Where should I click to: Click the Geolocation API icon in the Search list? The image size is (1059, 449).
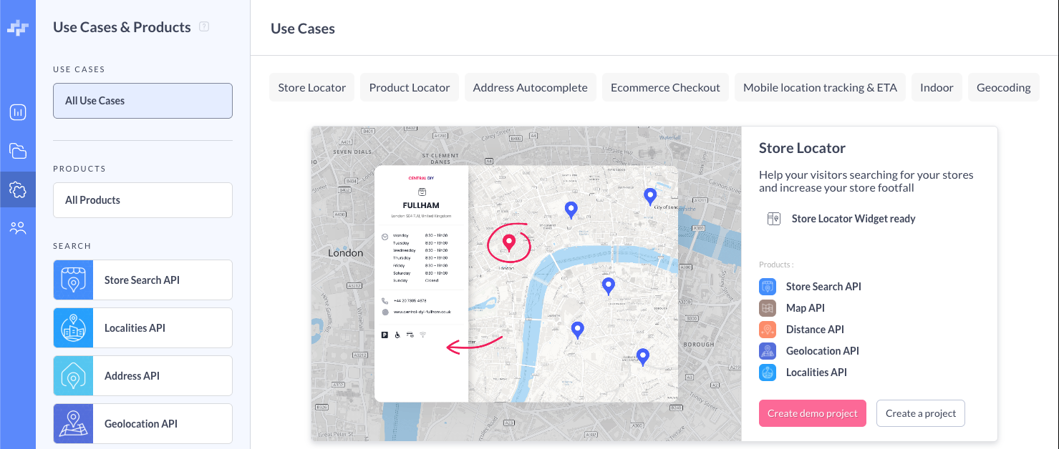73,424
